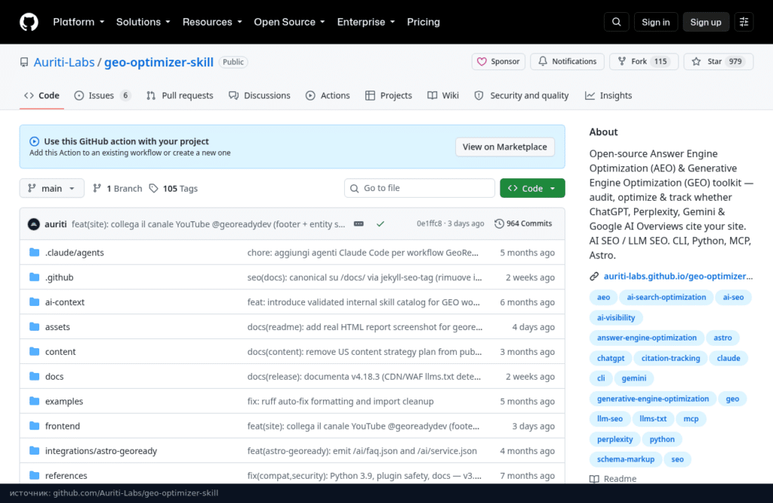Screen dimensions: 773x503
Task: Open the Open Source menu
Action: tap(289, 22)
